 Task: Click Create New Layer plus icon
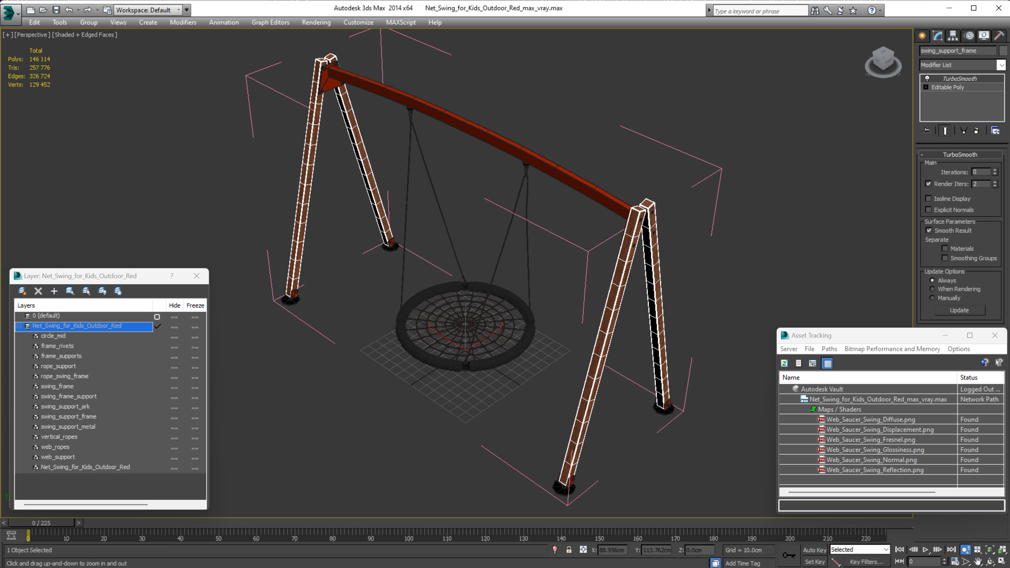pos(54,291)
